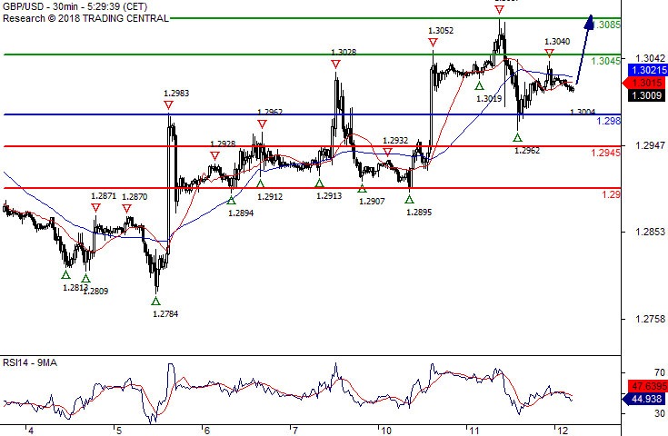Click the red 47.6395 RSI value tag

(648, 387)
